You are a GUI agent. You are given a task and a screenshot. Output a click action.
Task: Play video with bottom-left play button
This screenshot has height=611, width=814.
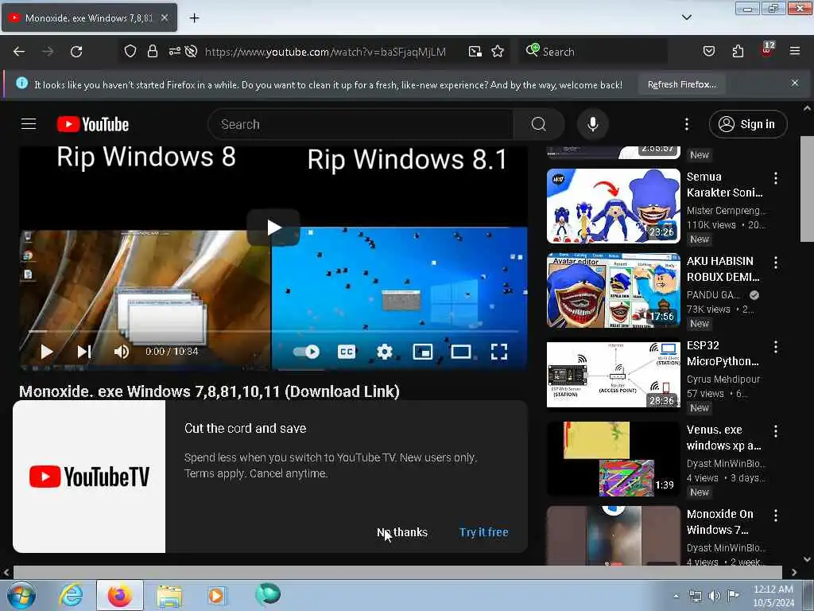click(x=47, y=352)
